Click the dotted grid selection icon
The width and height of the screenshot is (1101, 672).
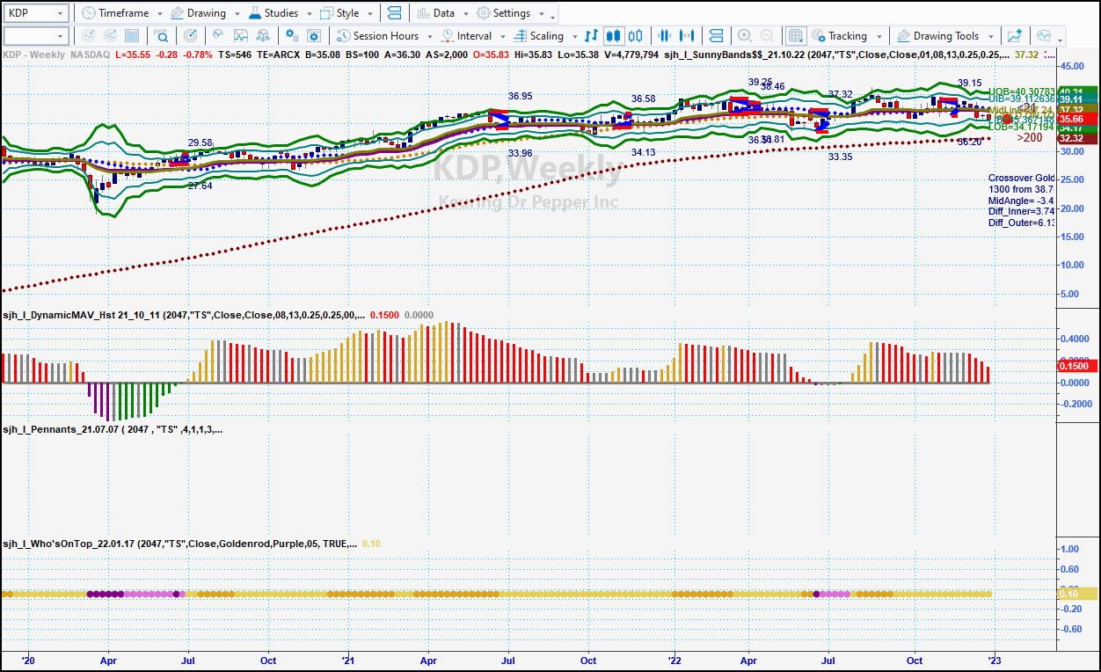(x=796, y=36)
